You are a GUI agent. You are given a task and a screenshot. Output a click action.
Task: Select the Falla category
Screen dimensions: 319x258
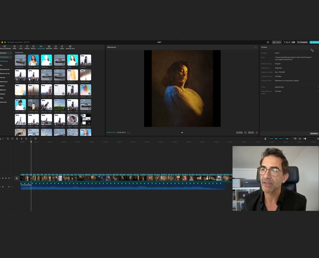point(2,98)
